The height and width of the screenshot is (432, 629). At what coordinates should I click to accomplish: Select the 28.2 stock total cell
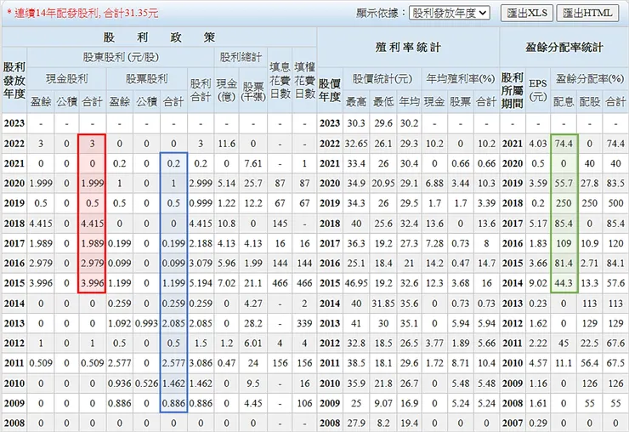pyautogui.click(x=253, y=323)
